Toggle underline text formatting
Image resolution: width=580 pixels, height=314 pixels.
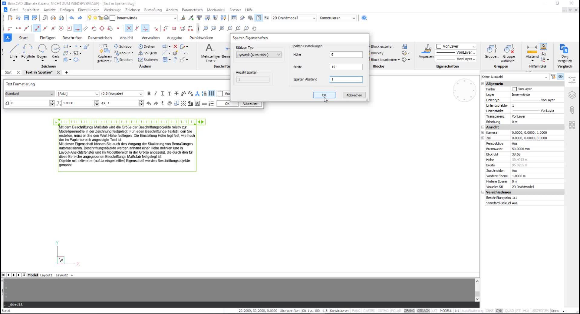pyautogui.click(x=163, y=94)
